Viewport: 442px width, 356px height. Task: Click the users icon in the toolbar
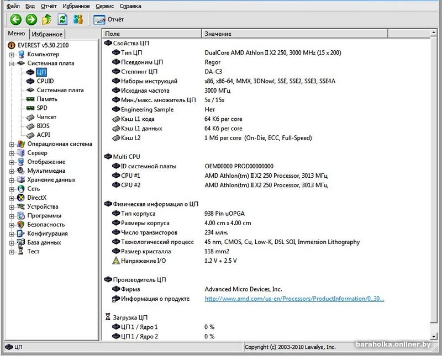pyautogui.click(x=78, y=20)
